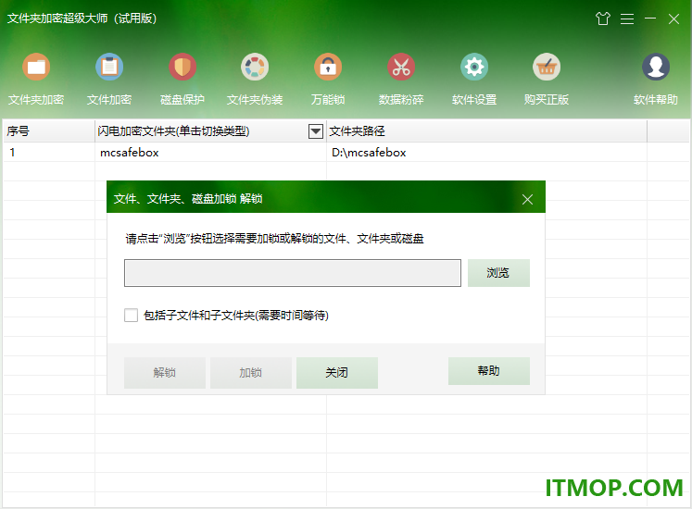The width and height of the screenshot is (692, 509).
Task: Open 磁盘保护 disk protection shield icon
Action: pos(182,67)
